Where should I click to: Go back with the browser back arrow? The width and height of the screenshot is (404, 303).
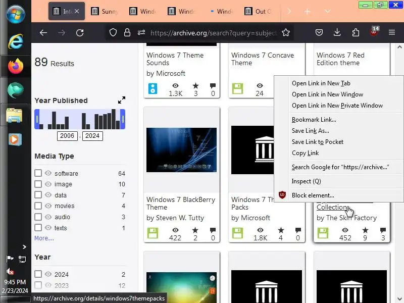(43, 33)
